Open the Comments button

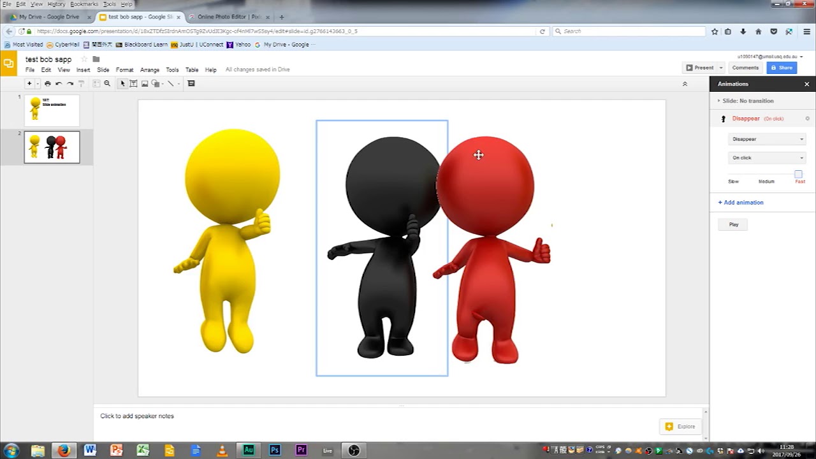(x=745, y=68)
